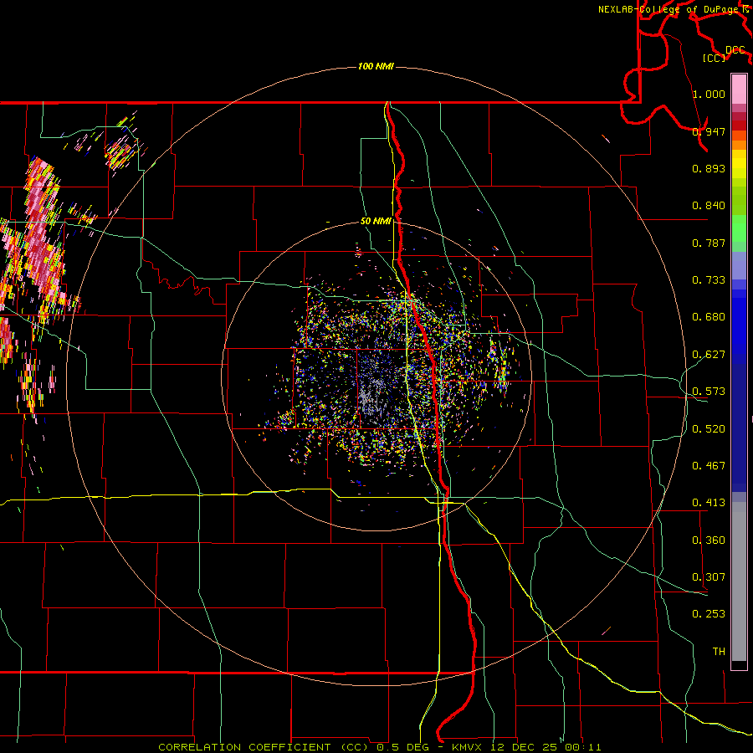The width and height of the screenshot is (753, 753).
Task: Click the 0.573 scale value
Action: pyautogui.click(x=709, y=392)
